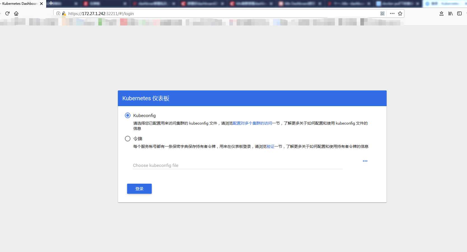The width and height of the screenshot is (467, 252).
Task: Open file browser via blue ellipsis icon
Action: 365,161
